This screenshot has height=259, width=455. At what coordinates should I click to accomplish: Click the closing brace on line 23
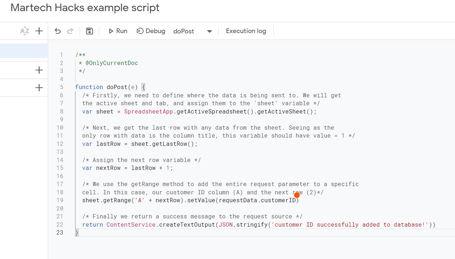[x=77, y=233]
